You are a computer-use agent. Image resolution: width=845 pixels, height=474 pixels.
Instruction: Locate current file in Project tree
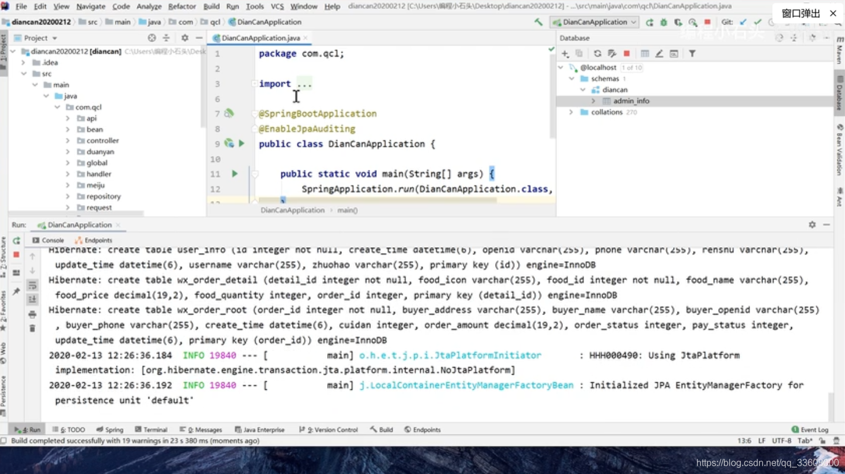point(152,38)
